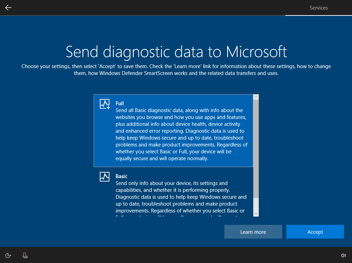352x263 pixels.
Task: Open the Ease of Access icon
Action: tap(8, 255)
